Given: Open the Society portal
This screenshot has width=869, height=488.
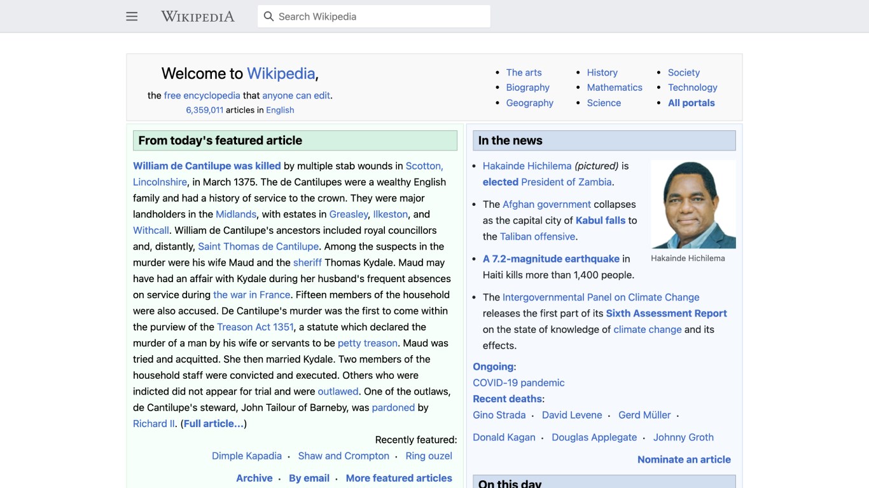Looking at the screenshot, I should pos(683,72).
